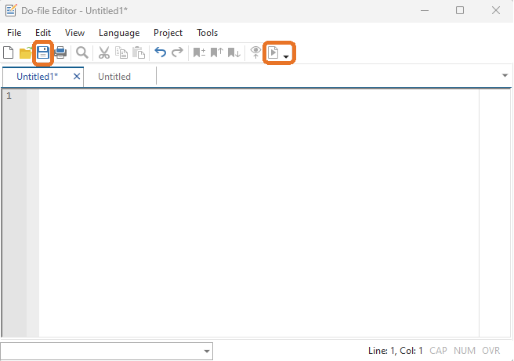Viewport: 514px width, 361px height.
Task: Expand the bottom-left combo box
Action: tap(207, 351)
